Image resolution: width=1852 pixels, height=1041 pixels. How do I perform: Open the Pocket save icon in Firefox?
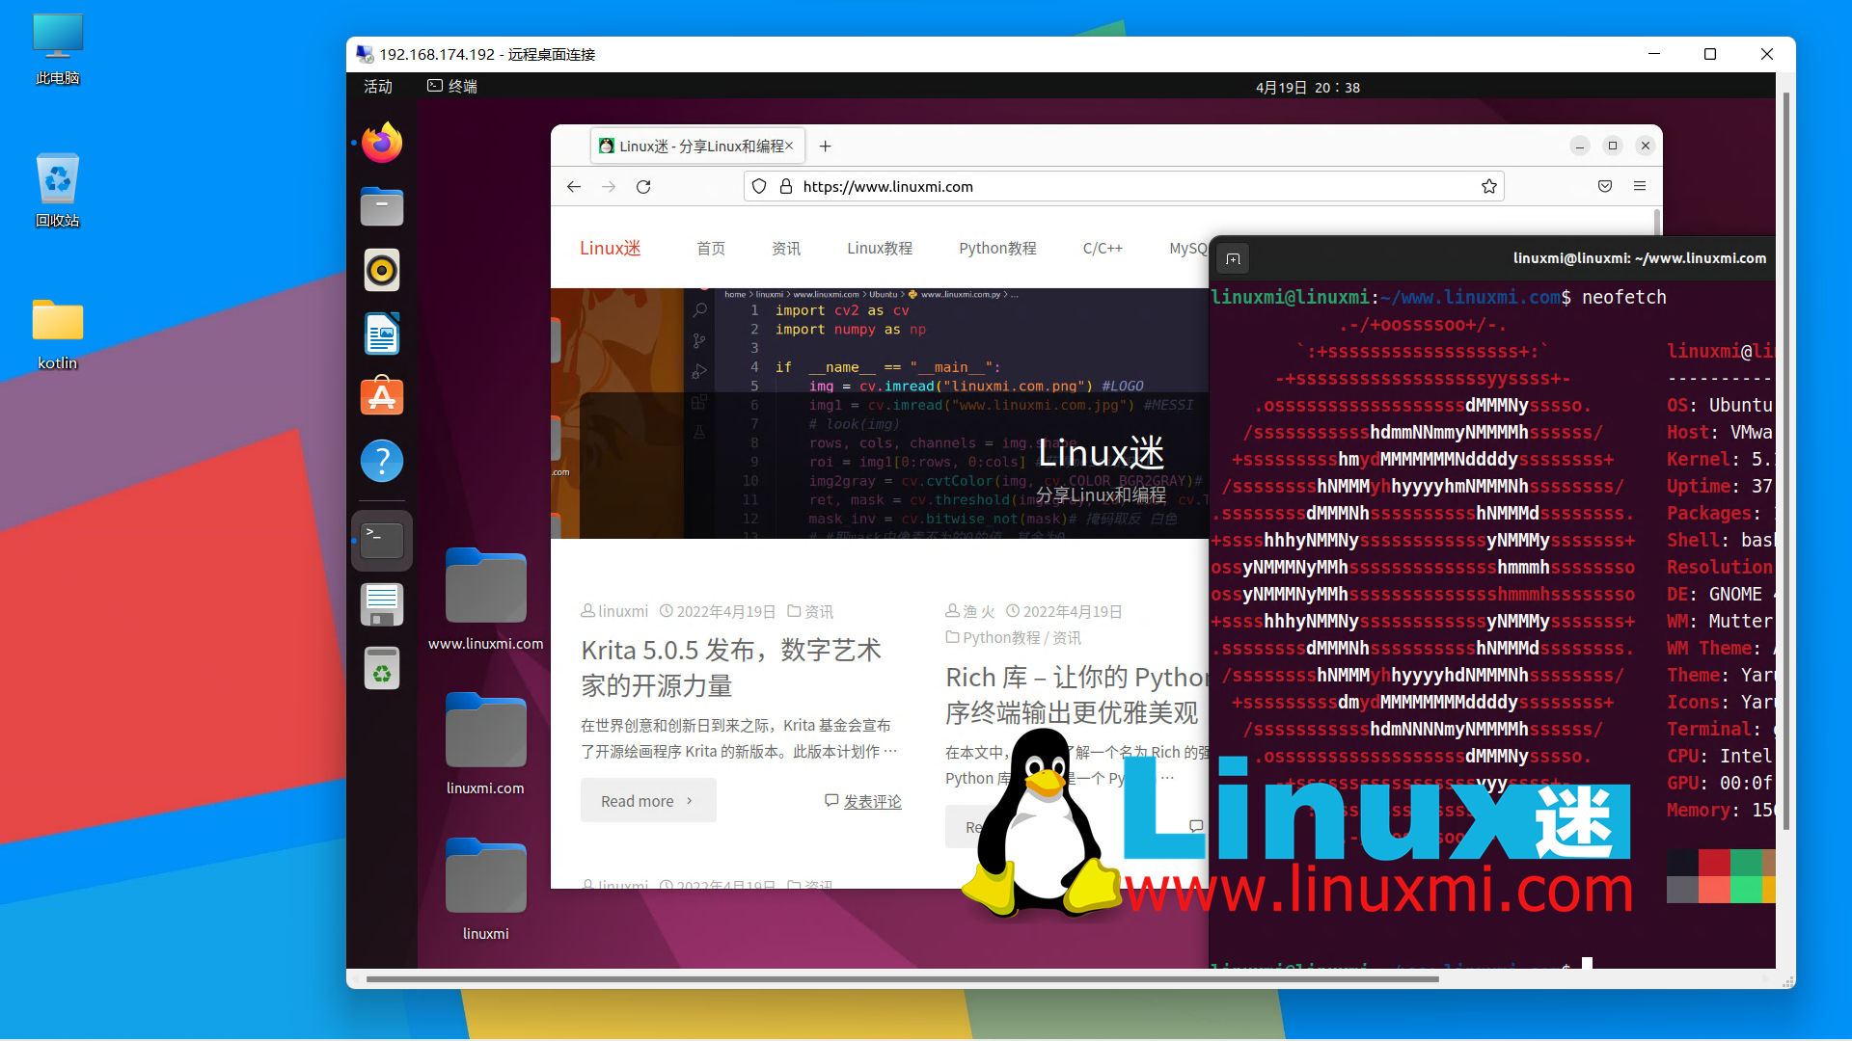point(1605,186)
